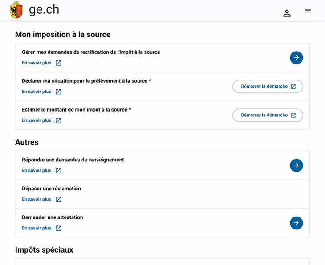Click the ge.ch site title
Viewport: 325px width, 265px height.
(x=44, y=10)
